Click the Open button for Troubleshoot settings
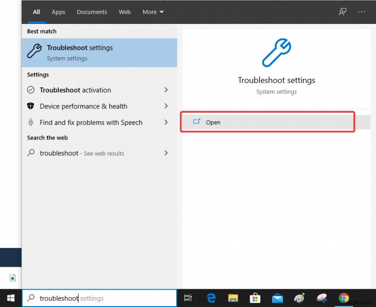 click(x=267, y=122)
